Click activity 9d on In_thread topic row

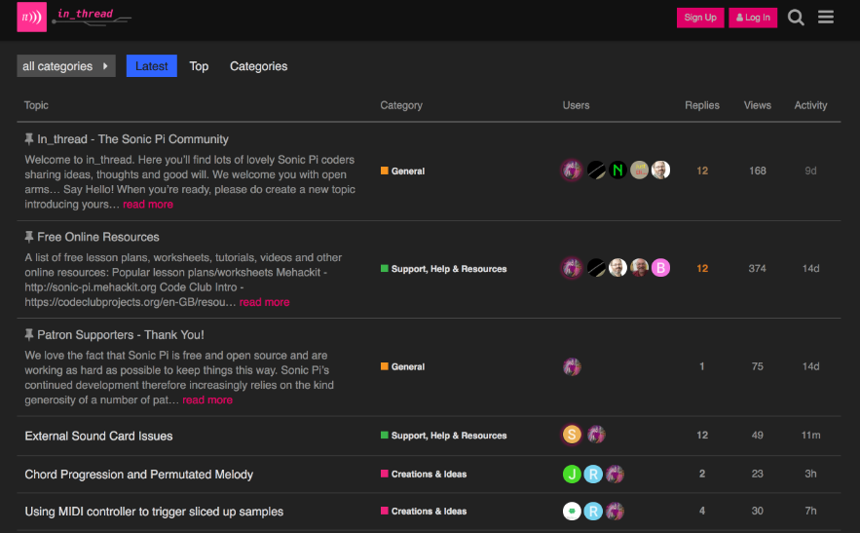tap(810, 171)
